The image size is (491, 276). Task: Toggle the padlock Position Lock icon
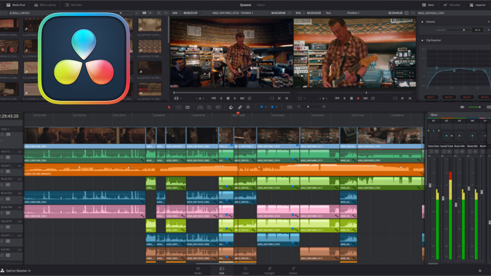[248, 107]
